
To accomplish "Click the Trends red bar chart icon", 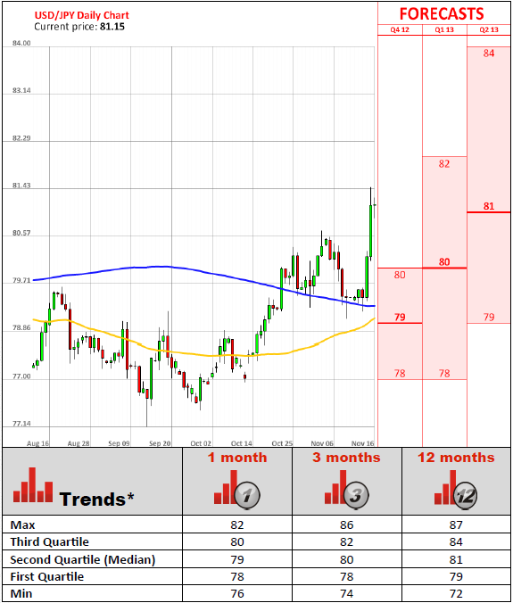I will [33, 485].
